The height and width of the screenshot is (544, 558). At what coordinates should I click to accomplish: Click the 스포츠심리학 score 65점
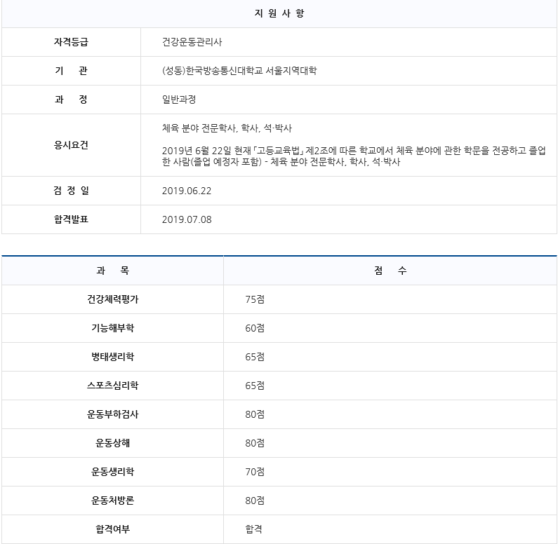[x=255, y=386]
